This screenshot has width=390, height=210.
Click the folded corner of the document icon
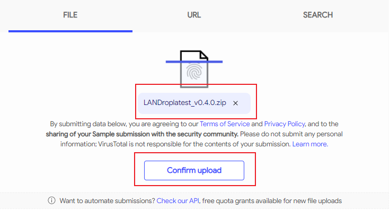point(203,56)
